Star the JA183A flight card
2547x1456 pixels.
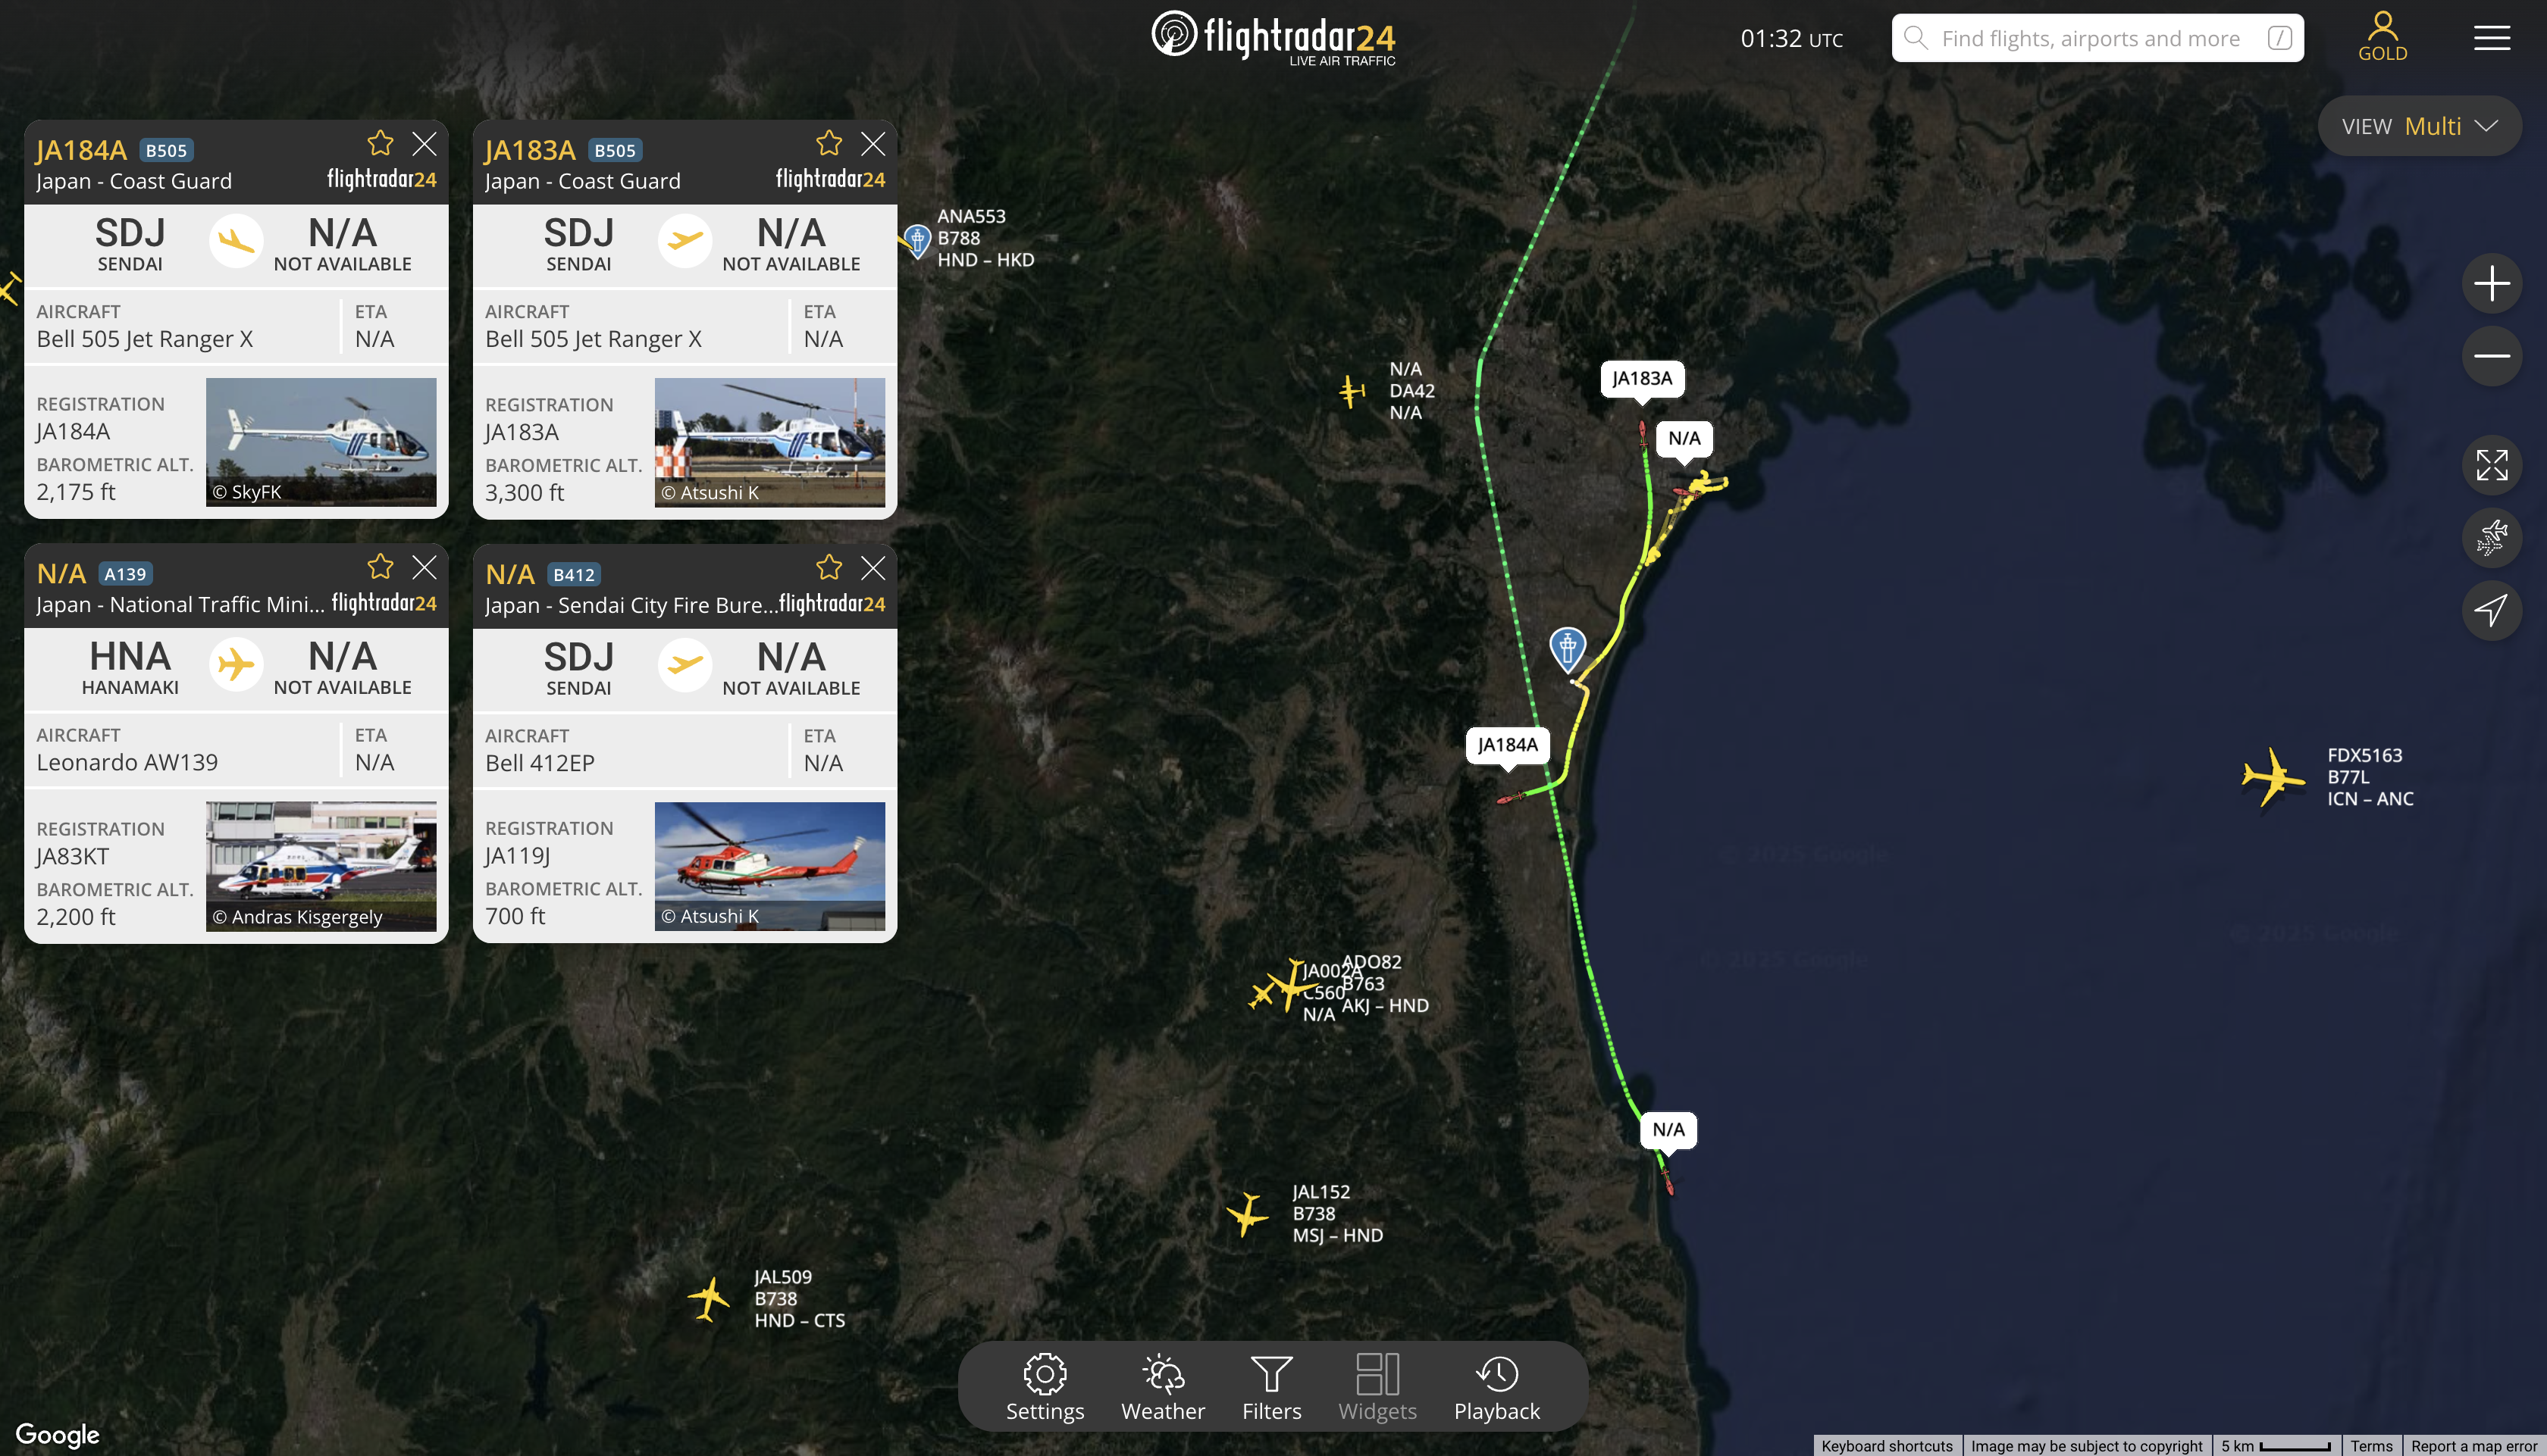pos(829,144)
